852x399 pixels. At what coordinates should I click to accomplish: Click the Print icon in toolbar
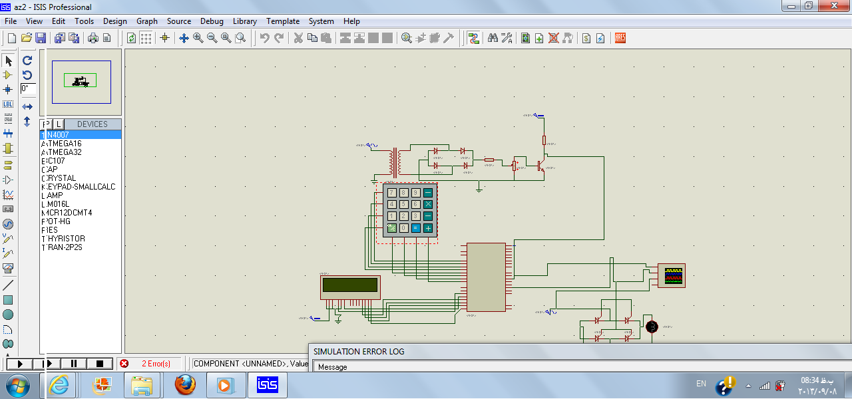(93, 38)
